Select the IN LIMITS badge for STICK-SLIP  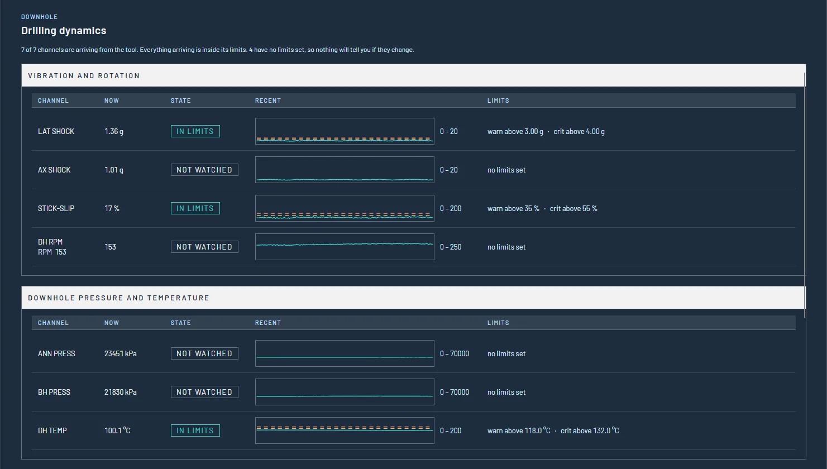(x=195, y=208)
